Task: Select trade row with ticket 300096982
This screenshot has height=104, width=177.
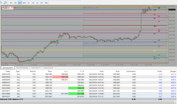Action: 88,85
